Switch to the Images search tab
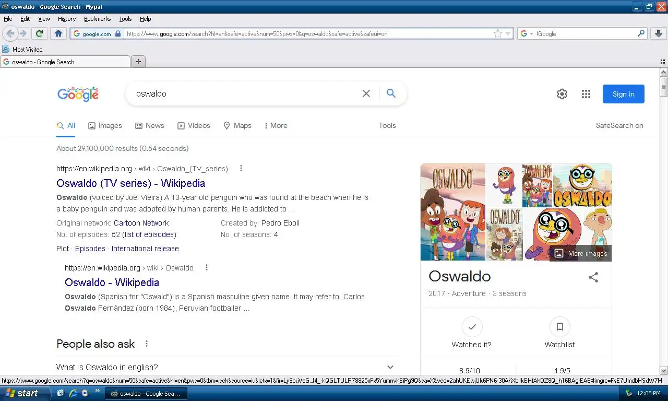The height and width of the screenshot is (401, 668). pyautogui.click(x=105, y=125)
